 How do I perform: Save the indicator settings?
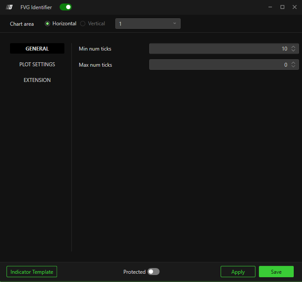pyautogui.click(x=276, y=272)
